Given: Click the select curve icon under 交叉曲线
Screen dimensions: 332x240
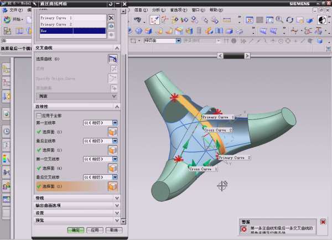Looking at the screenshot, I should click(x=113, y=59).
